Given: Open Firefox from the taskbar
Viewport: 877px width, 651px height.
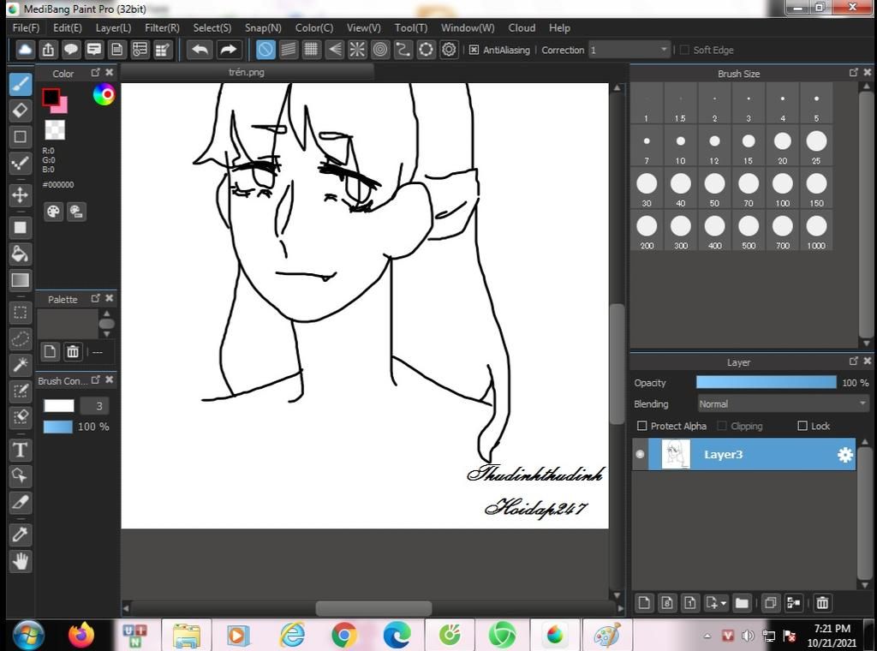Looking at the screenshot, I should (81, 635).
